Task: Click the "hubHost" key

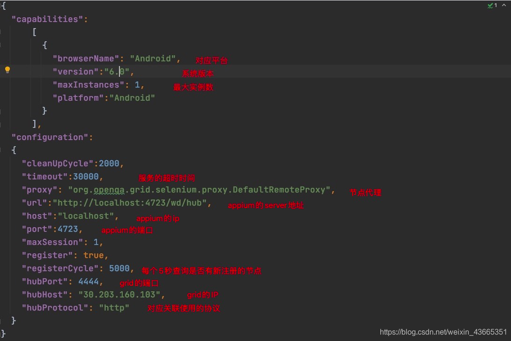Action: pyautogui.click(x=44, y=295)
